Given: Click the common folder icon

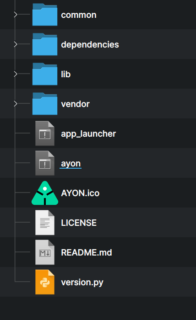Looking at the screenshot, I should click(45, 15).
